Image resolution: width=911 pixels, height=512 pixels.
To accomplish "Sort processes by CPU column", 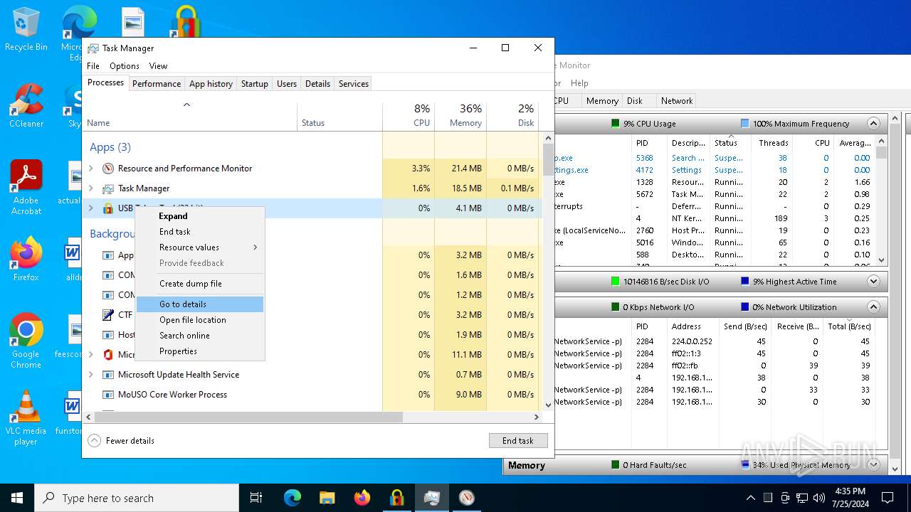I will click(409, 116).
